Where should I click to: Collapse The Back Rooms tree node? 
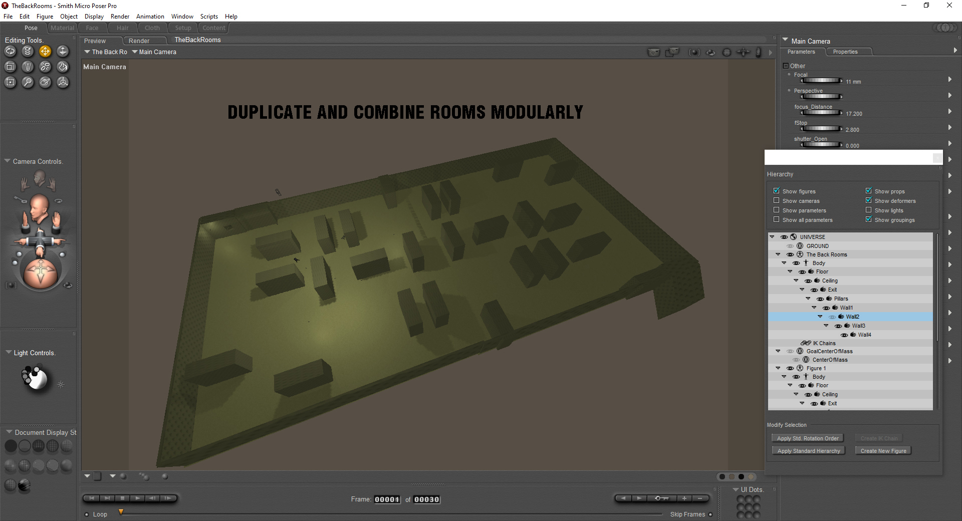(x=778, y=254)
